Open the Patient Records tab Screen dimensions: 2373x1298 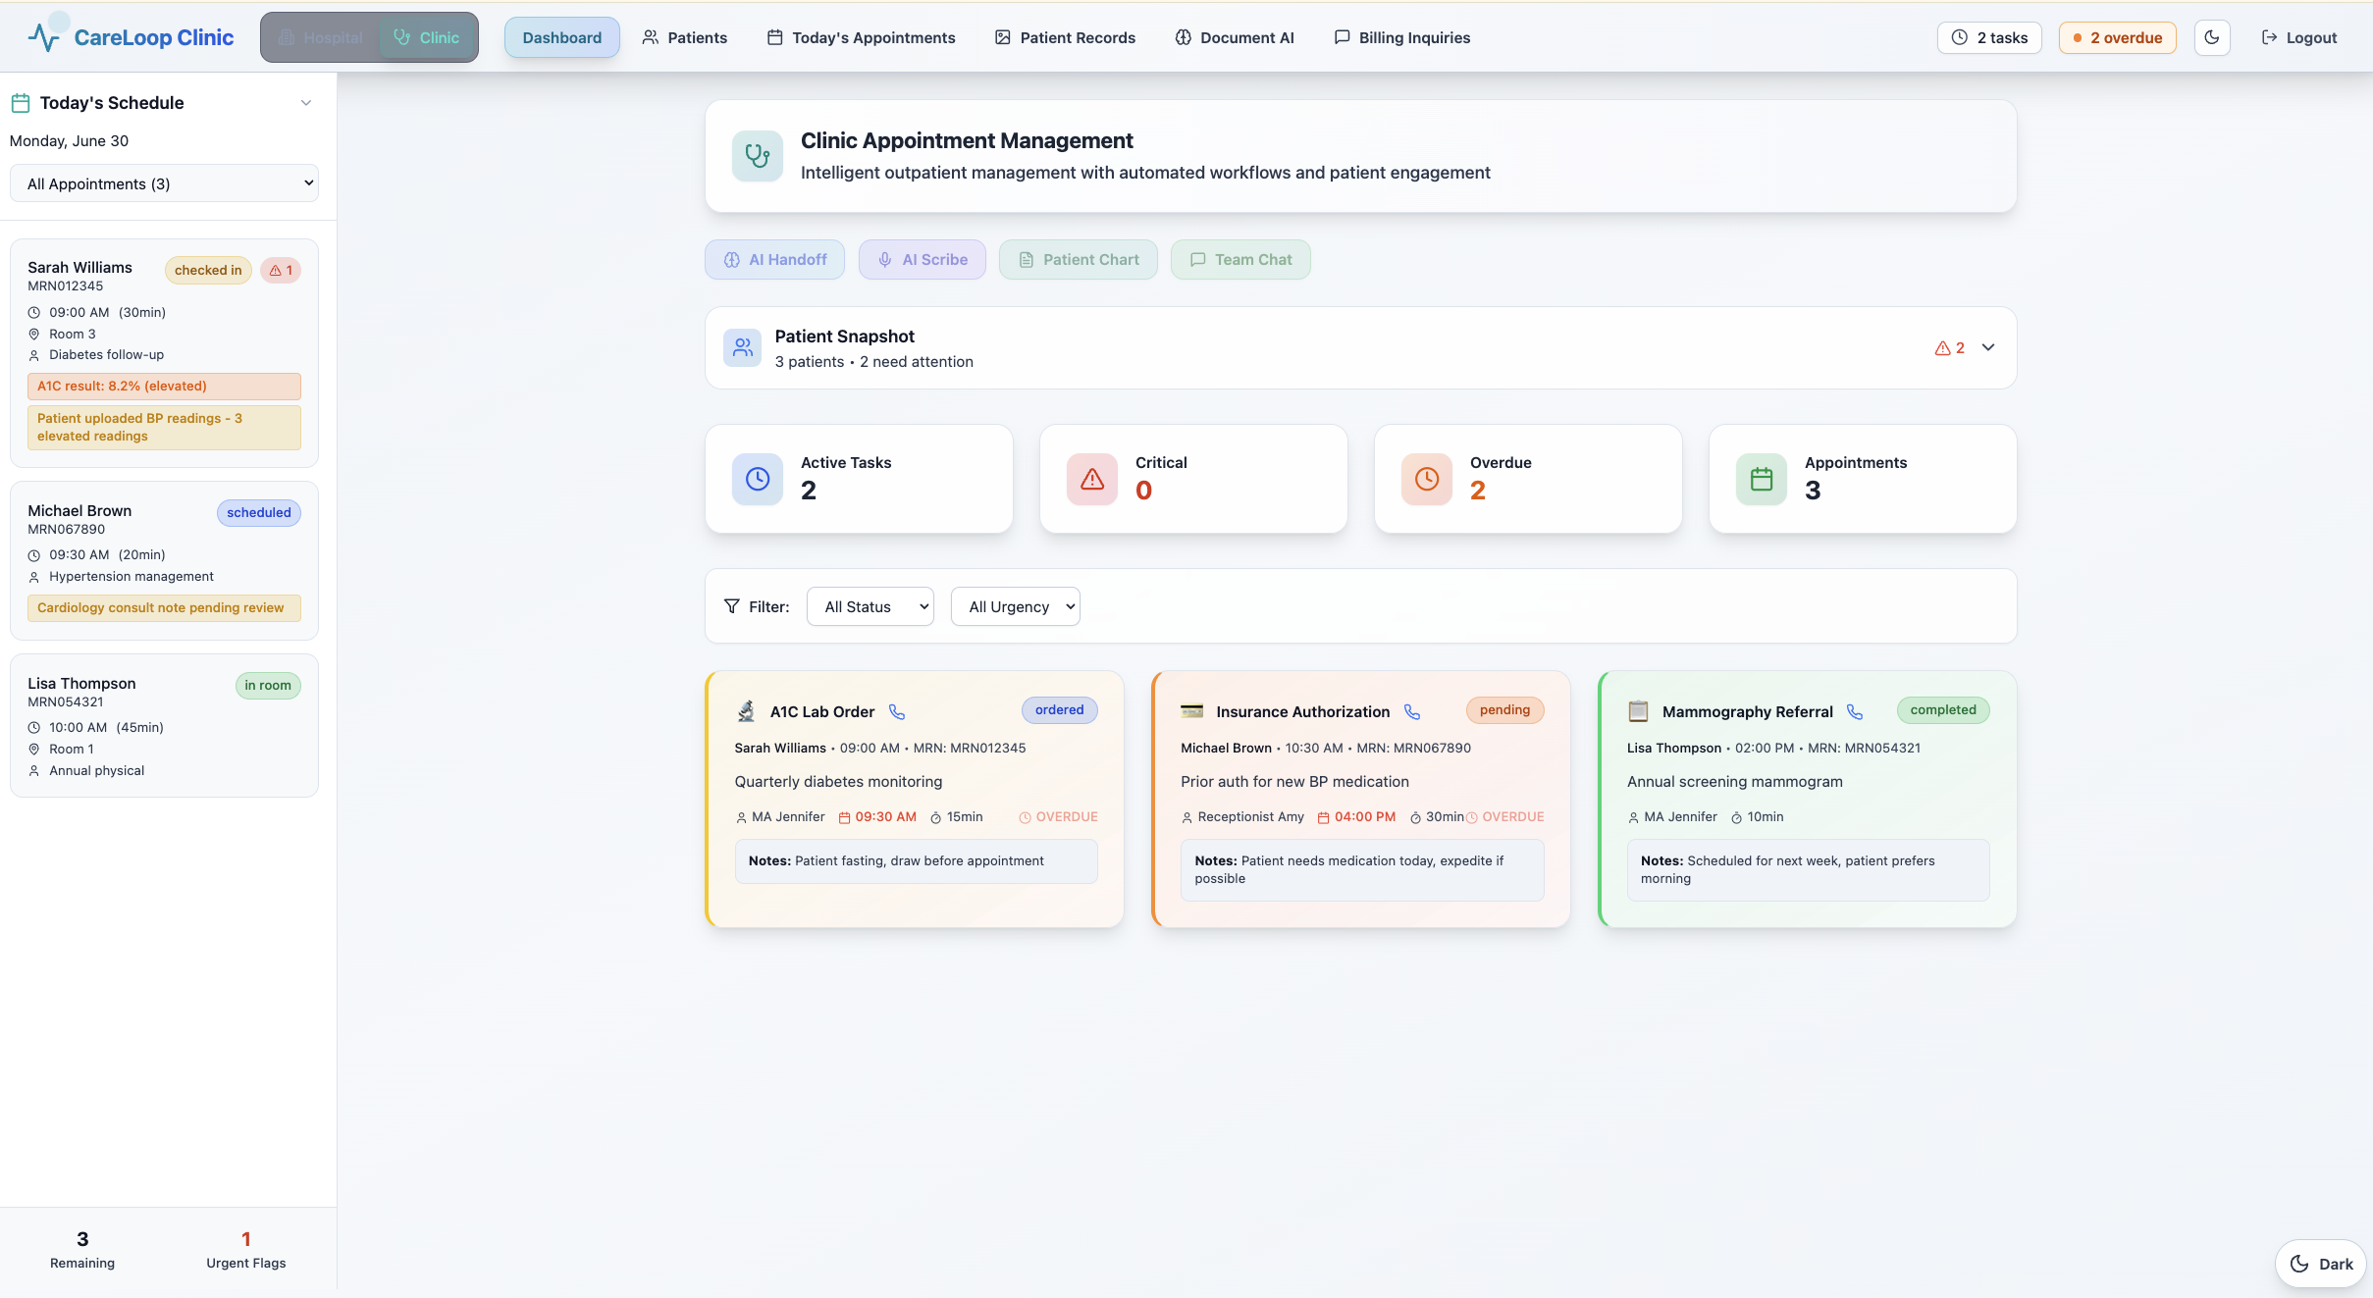(1065, 37)
